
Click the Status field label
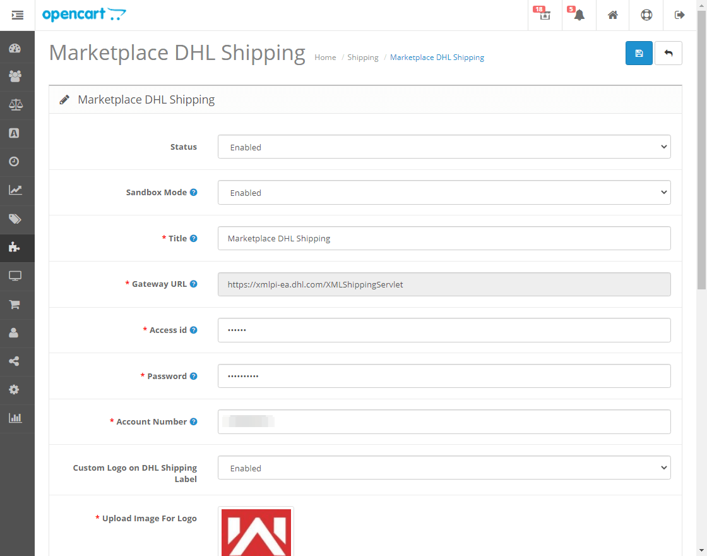pos(184,147)
